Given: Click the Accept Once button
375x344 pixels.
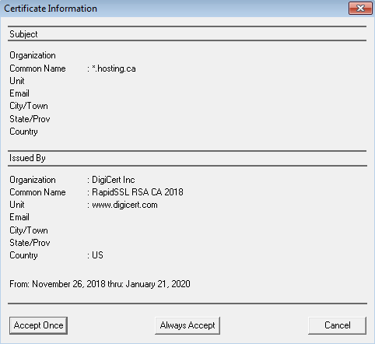Looking at the screenshot, I should (x=38, y=325).
